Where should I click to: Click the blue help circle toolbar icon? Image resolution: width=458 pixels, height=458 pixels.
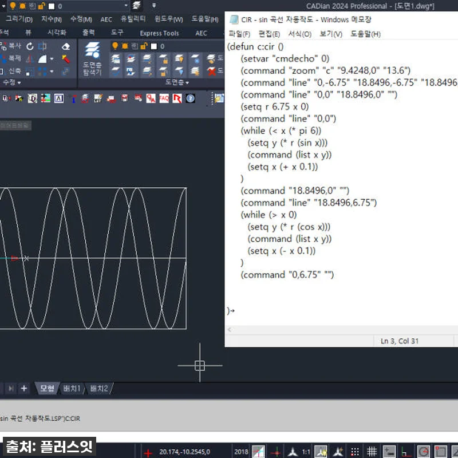pyautogui.click(x=190, y=98)
